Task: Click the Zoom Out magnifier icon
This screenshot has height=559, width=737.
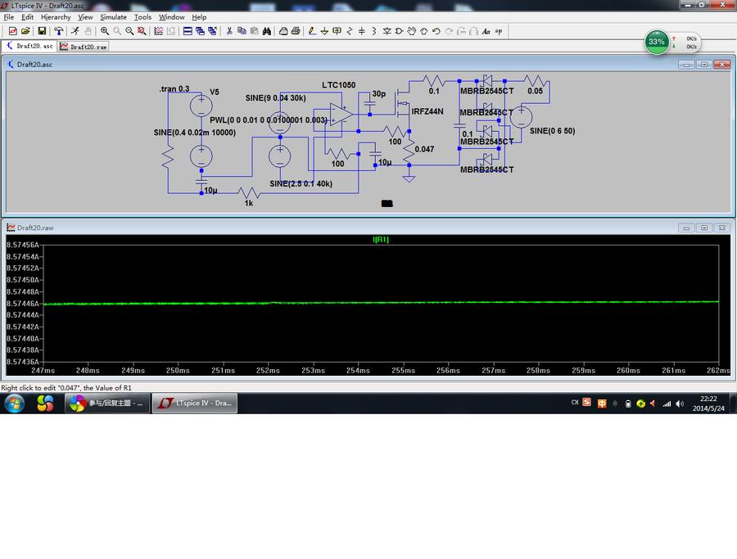Action: (x=129, y=31)
